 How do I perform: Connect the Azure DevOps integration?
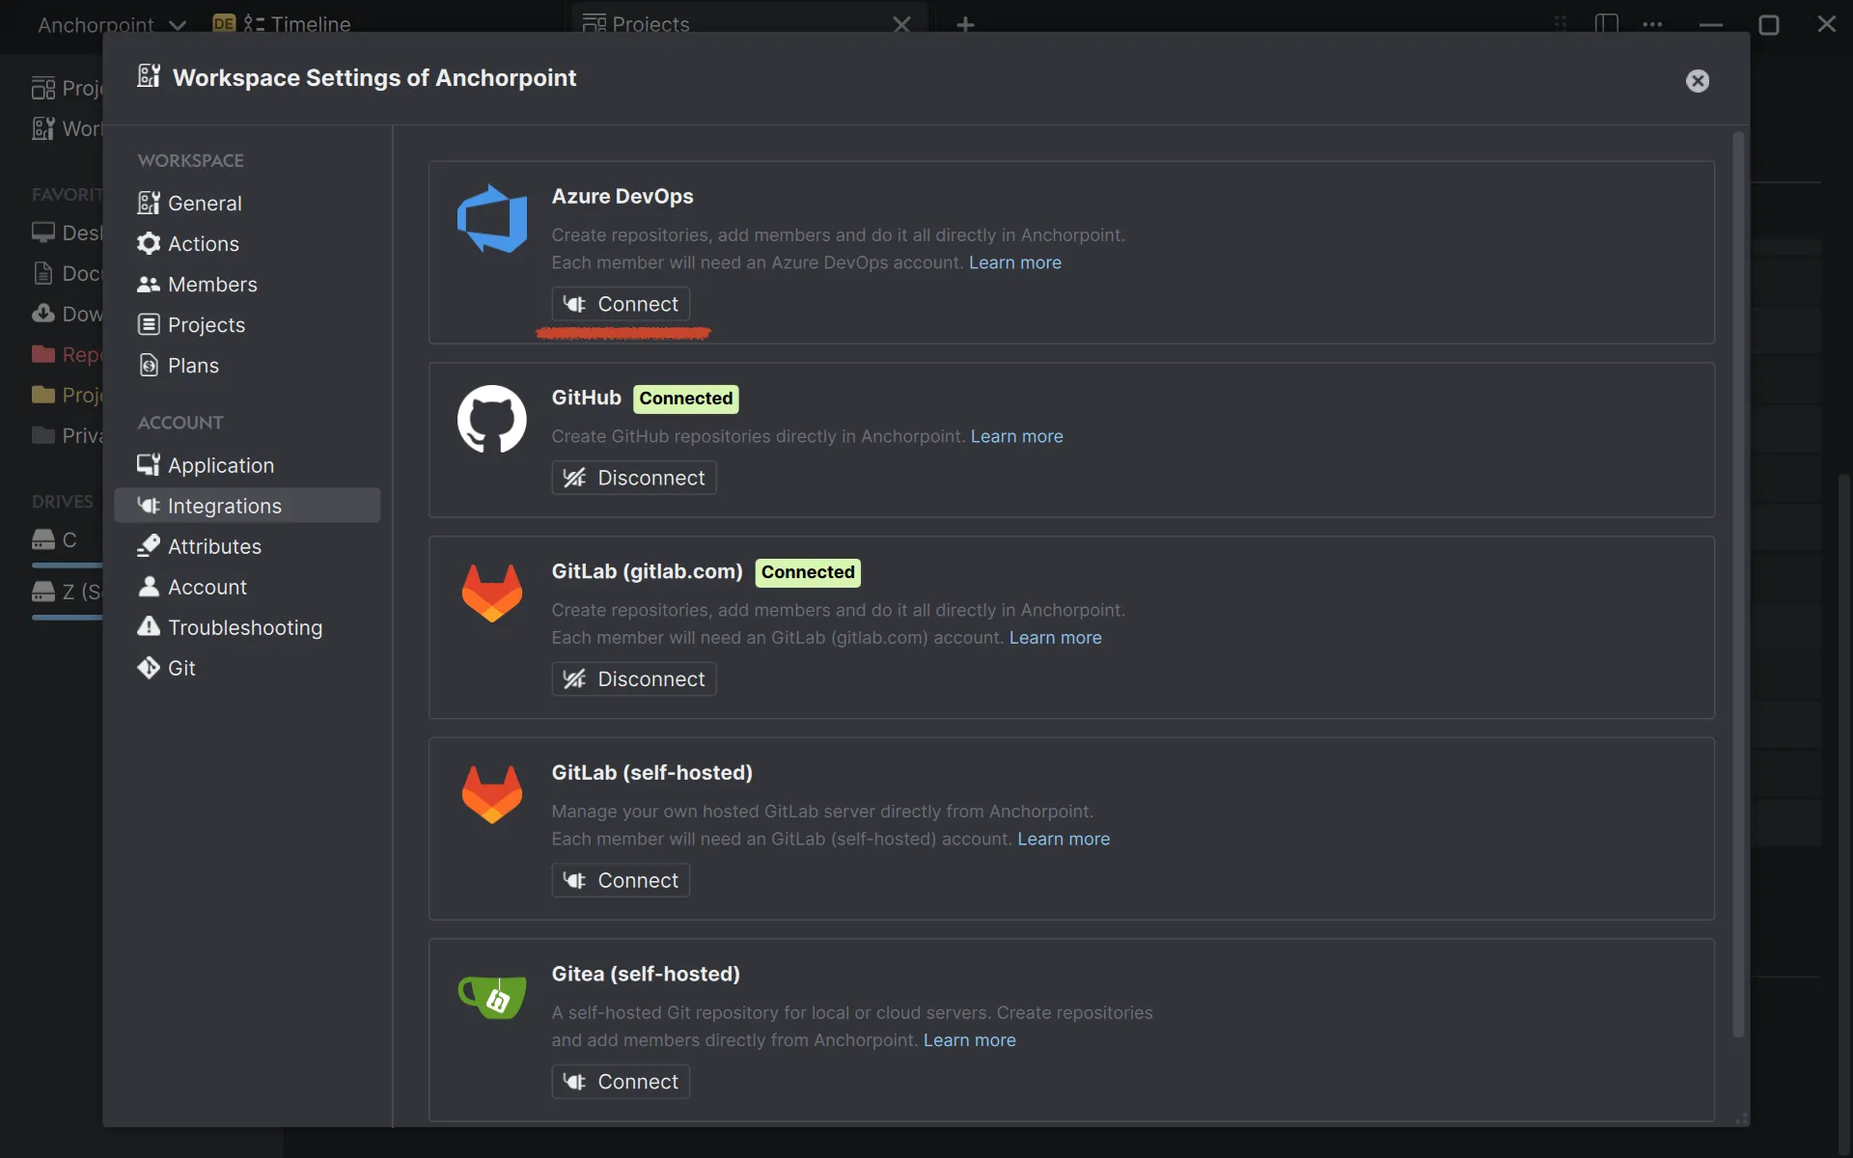click(621, 304)
